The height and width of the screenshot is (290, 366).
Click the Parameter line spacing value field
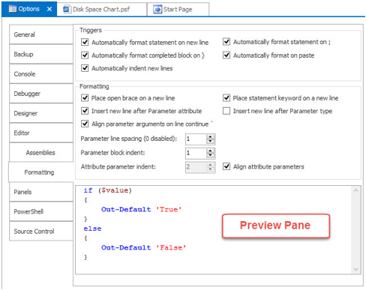[196, 139]
